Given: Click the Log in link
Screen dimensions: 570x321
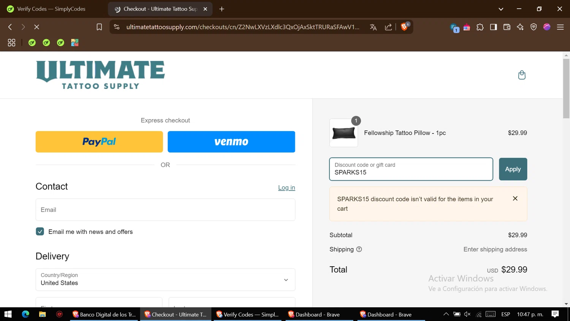Looking at the screenshot, I should [287, 188].
